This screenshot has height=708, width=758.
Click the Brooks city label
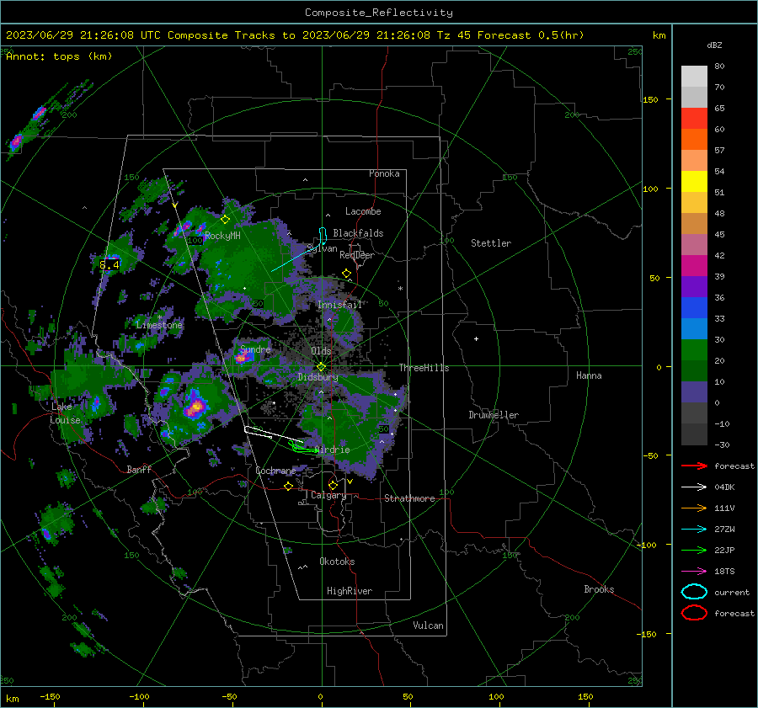(599, 589)
